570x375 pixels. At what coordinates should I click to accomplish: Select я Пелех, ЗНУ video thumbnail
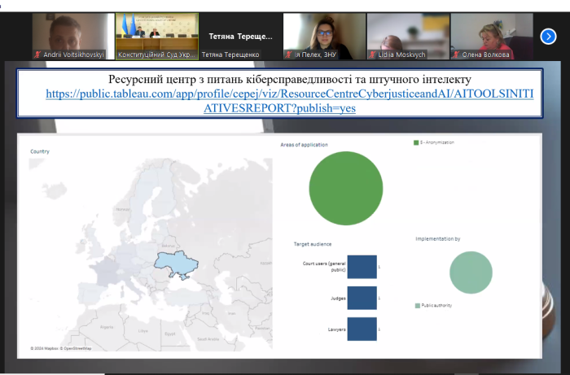(x=322, y=35)
